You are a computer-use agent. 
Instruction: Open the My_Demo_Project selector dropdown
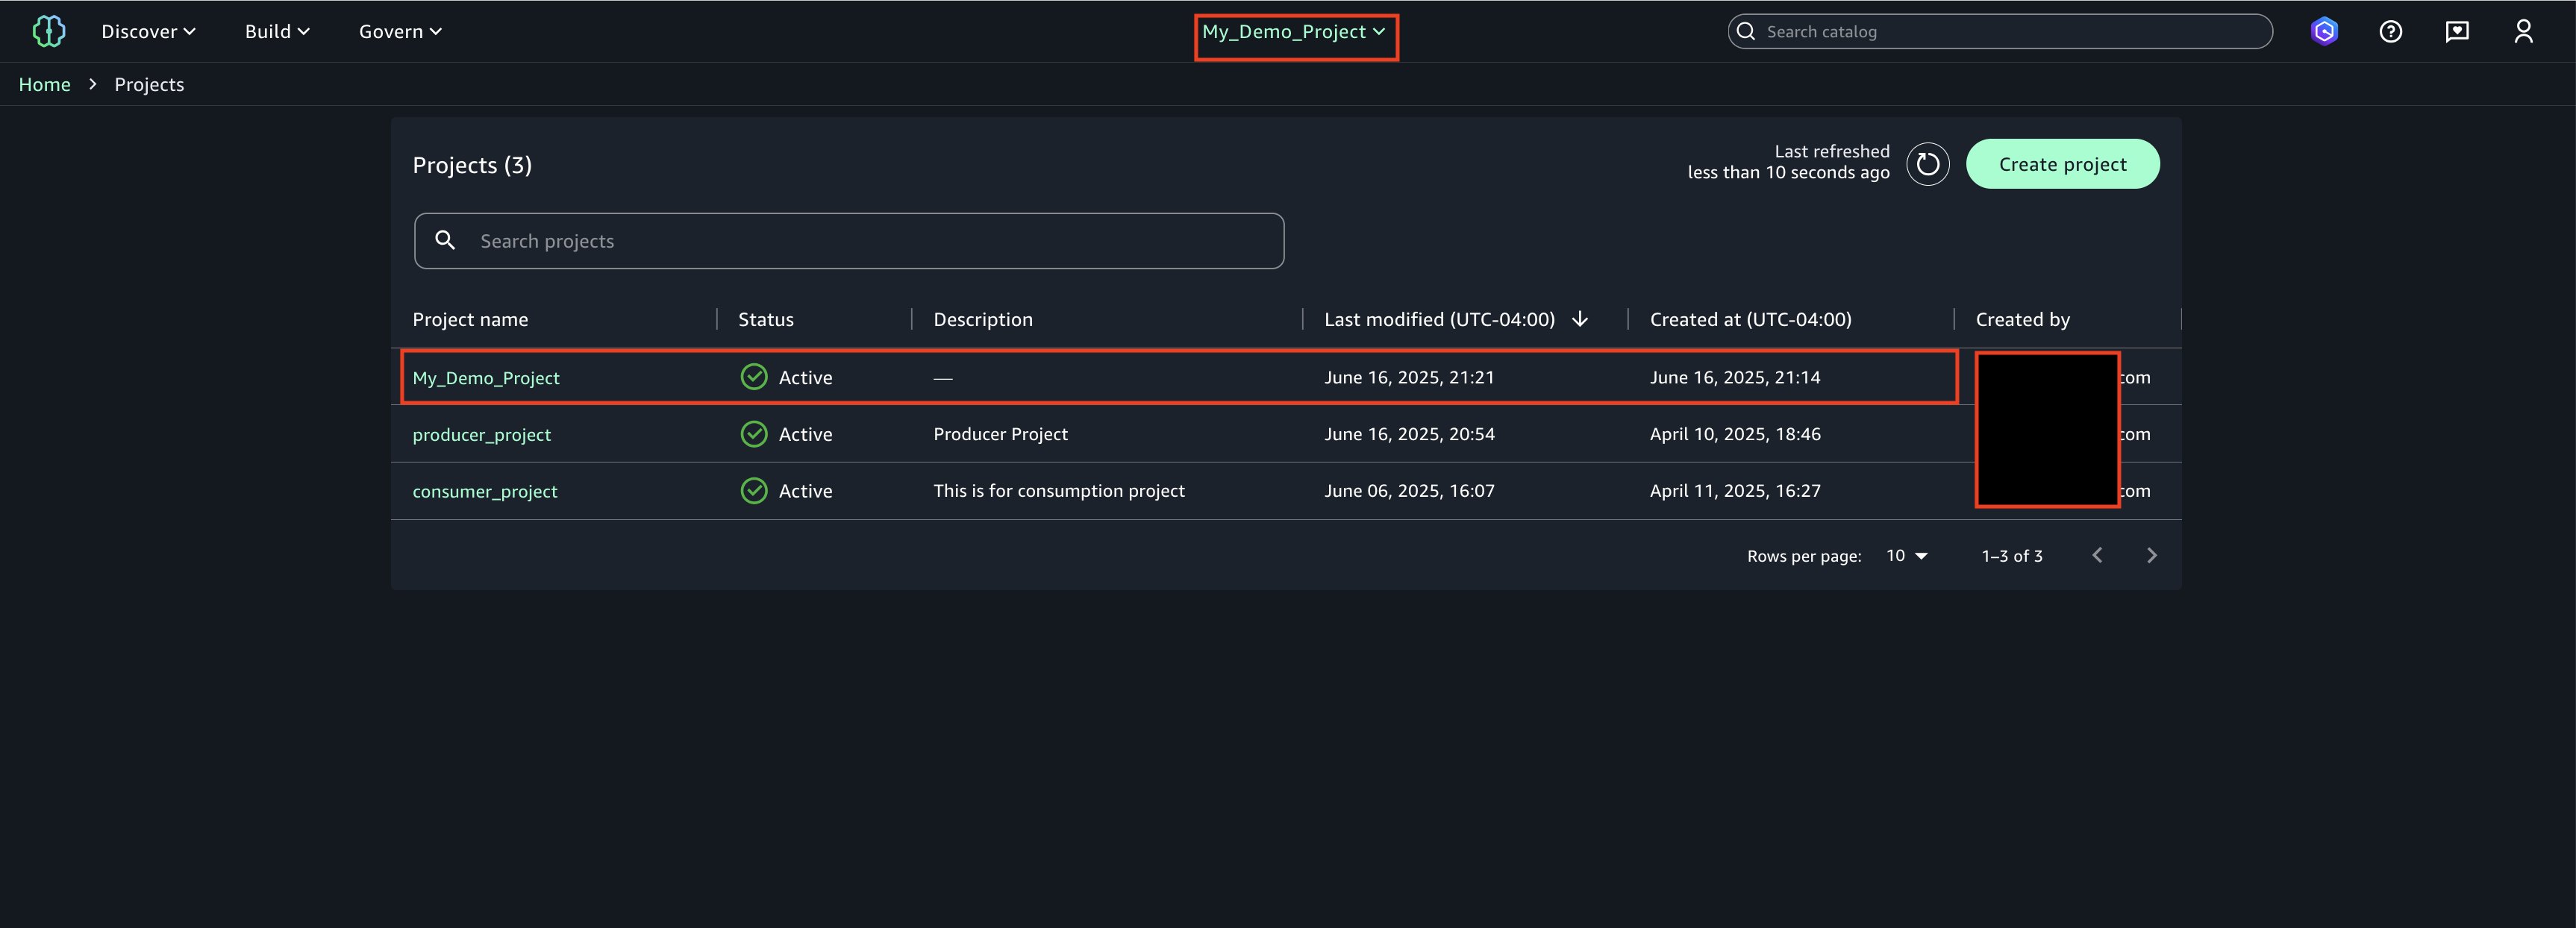click(x=1294, y=32)
